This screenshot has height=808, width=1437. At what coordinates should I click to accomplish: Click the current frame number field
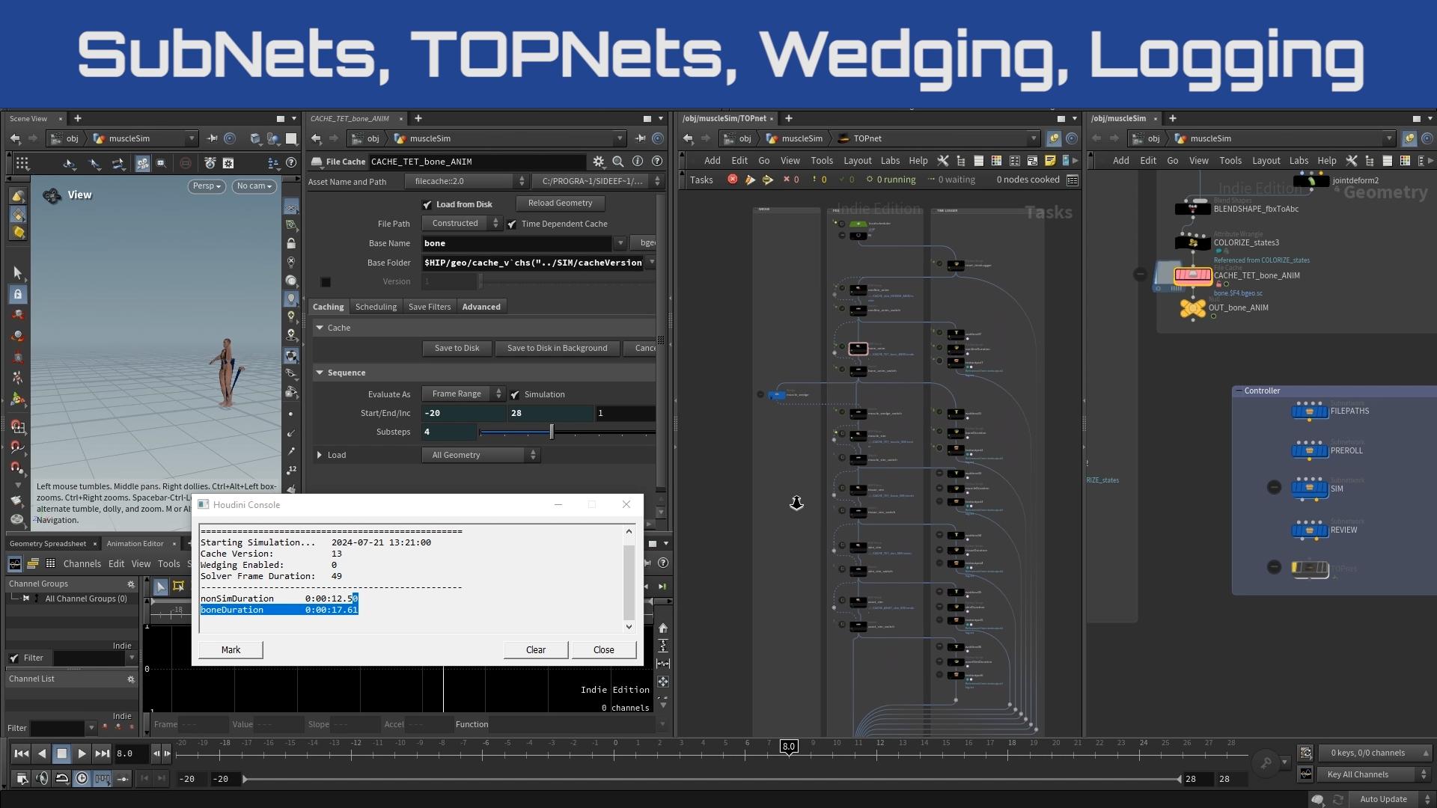coord(131,753)
